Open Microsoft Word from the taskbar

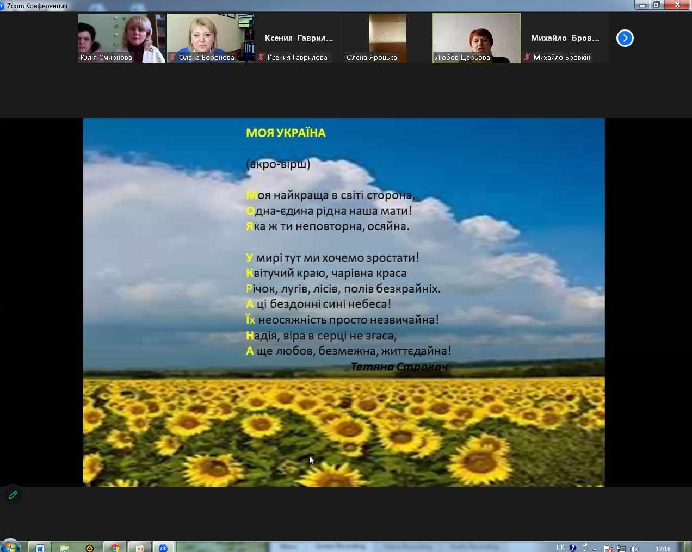click(40, 548)
